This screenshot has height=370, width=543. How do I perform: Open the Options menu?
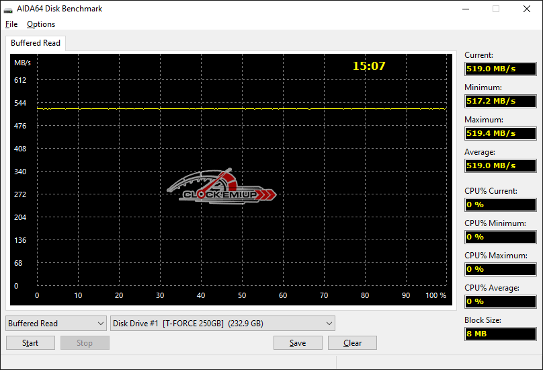pyautogui.click(x=41, y=24)
